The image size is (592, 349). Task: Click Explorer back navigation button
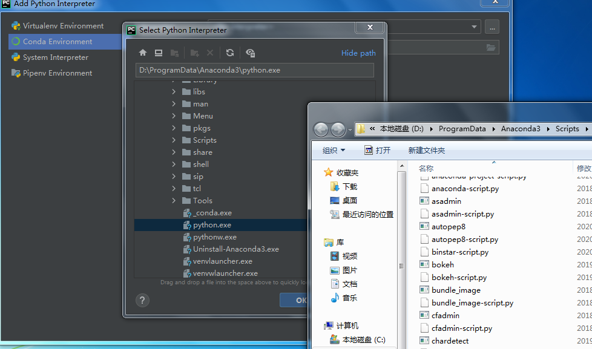coord(321,130)
